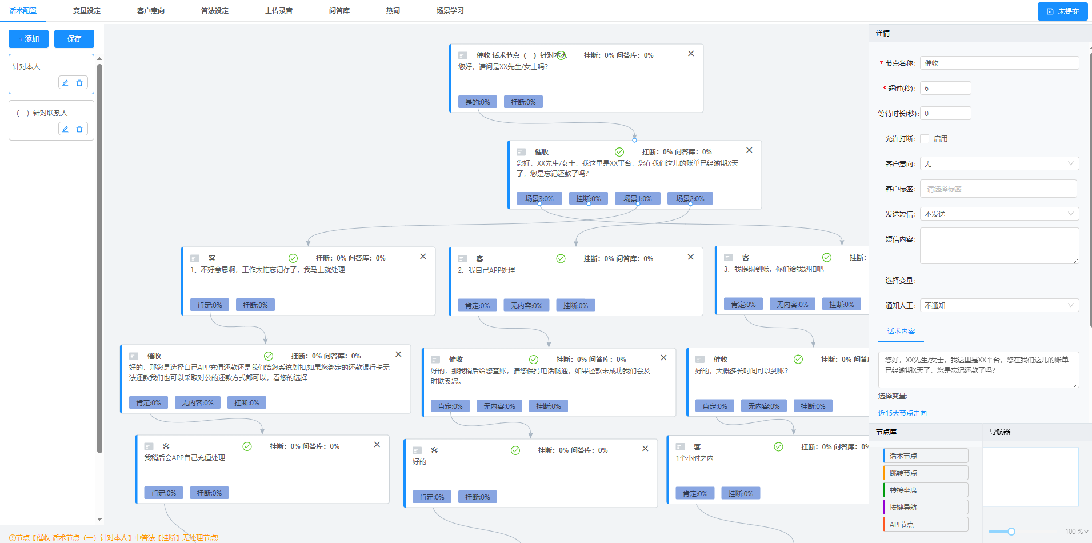Viewport: 1092px width, 543px height.
Task: Open the 近15天节点走向 link
Action: (x=902, y=413)
